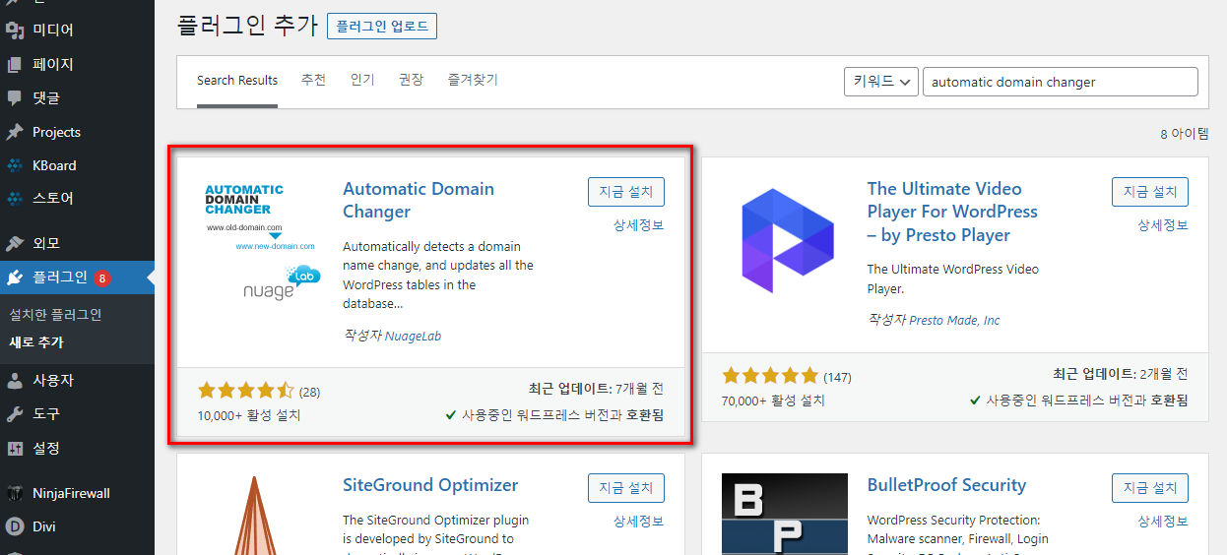Viewport: 1227px width, 555px height.
Task: Click the Comments speech bubble icon
Action: click(15, 97)
